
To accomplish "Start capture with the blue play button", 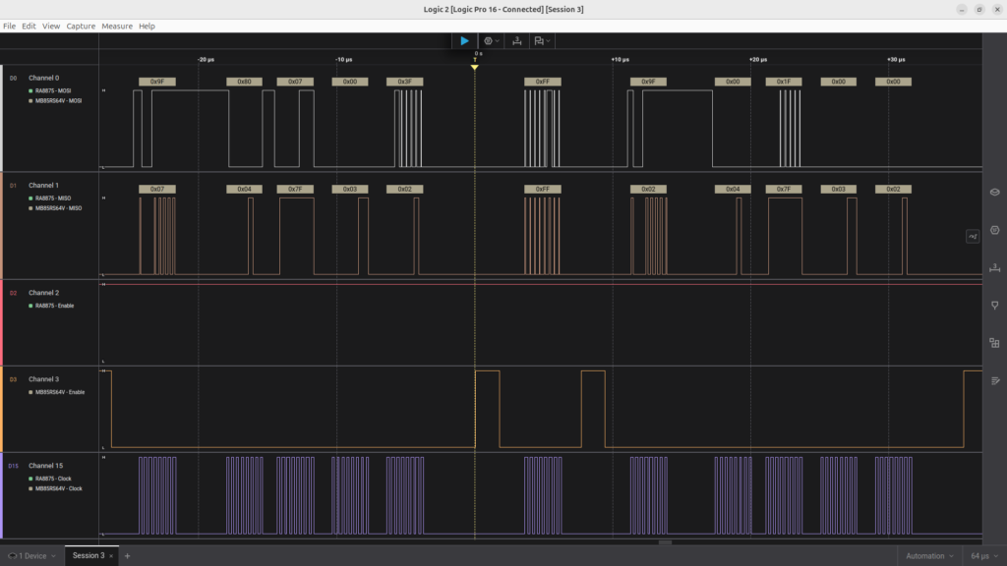I will click(464, 41).
